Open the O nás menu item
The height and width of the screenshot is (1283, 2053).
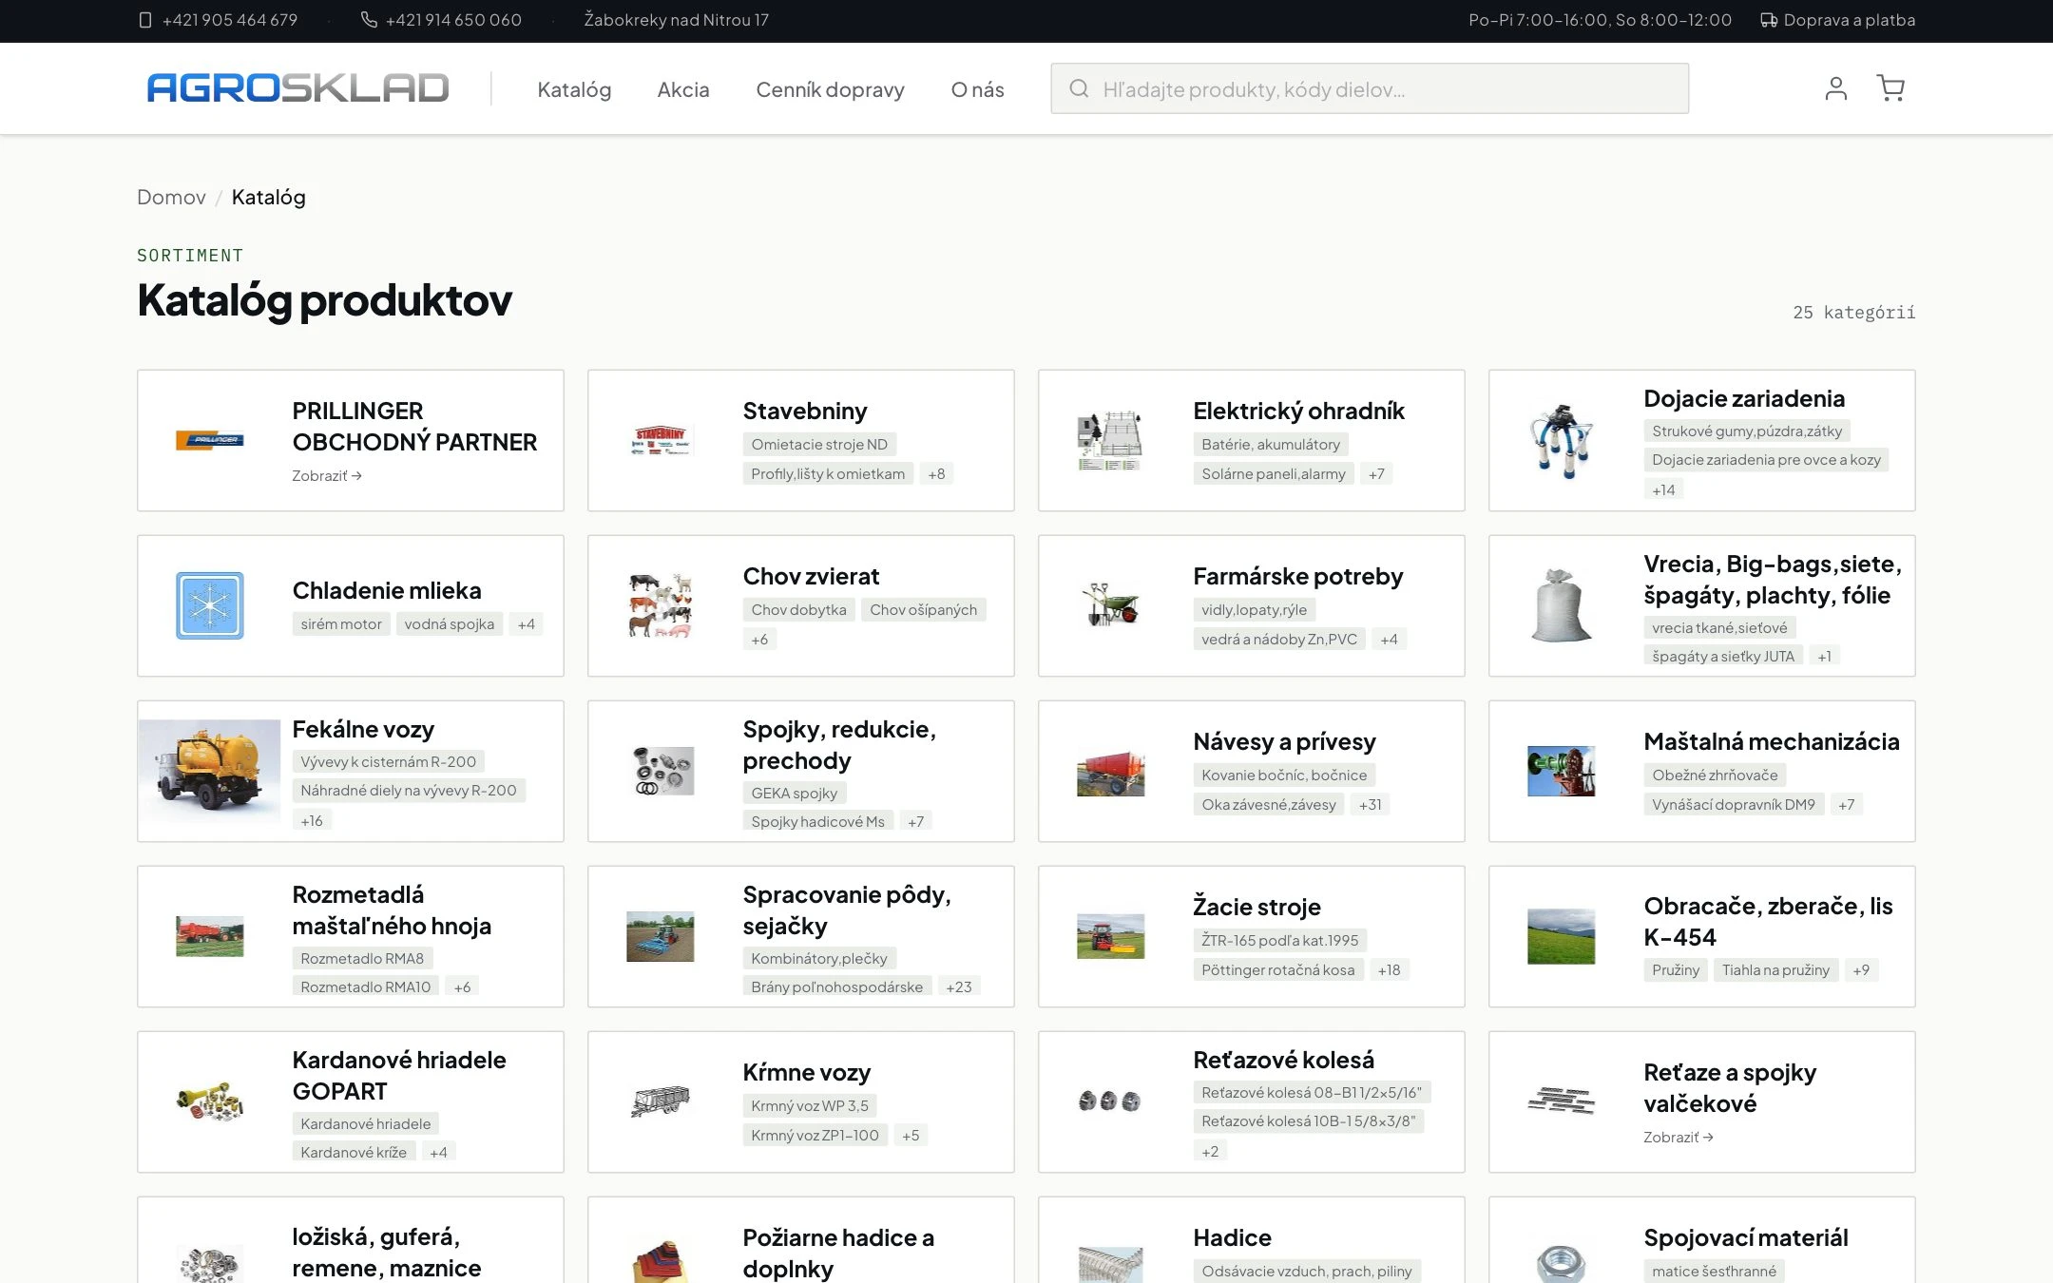(x=977, y=89)
